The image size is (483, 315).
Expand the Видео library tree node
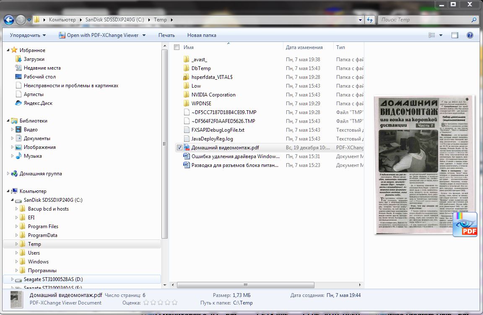coord(12,130)
